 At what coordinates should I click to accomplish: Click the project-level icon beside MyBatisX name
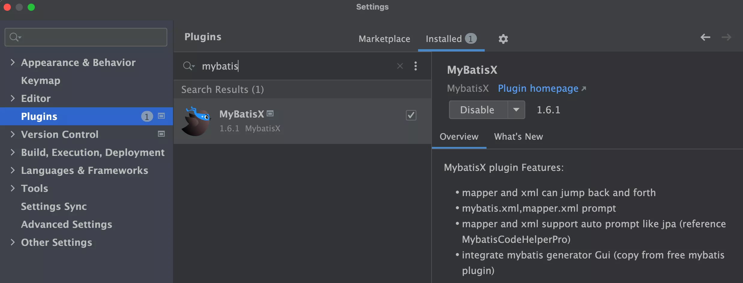coord(270,114)
